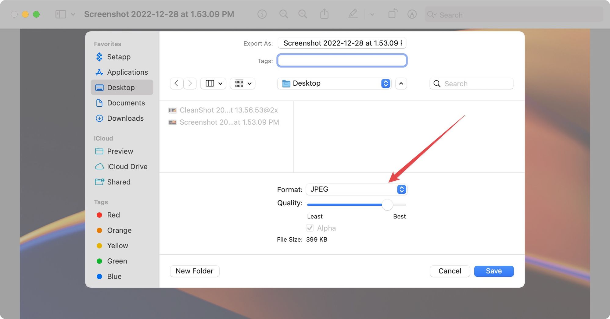
Task: Open the Desktop location dropdown
Action: pos(334,83)
